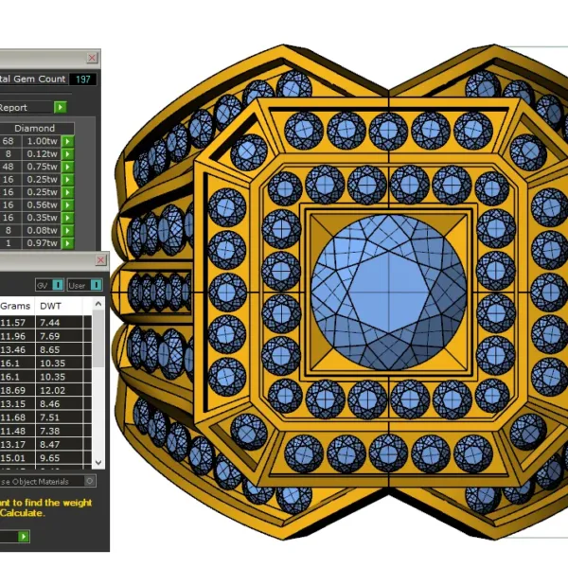Toggle Use Object Materials option
This screenshot has height=568, width=568.
(x=90, y=481)
